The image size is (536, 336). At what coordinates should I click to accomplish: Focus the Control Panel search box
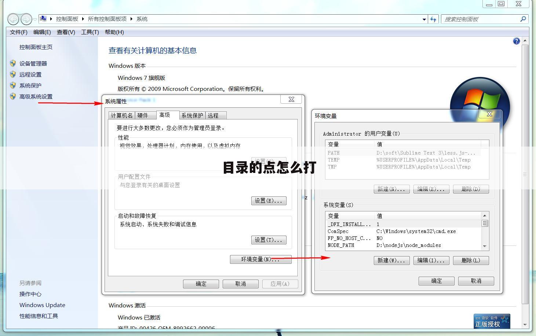tap(484, 19)
